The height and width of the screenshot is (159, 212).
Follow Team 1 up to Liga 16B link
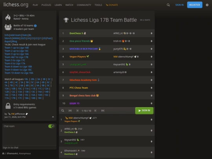(x=16, y=48)
